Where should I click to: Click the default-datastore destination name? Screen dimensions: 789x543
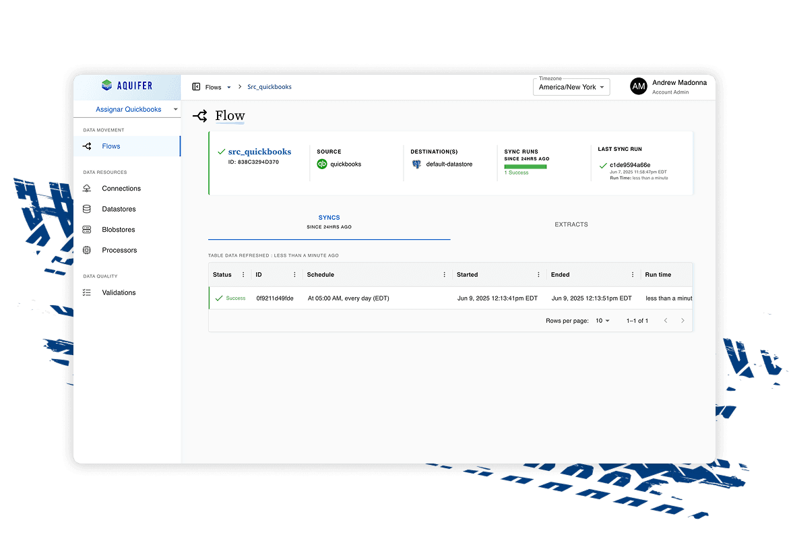tap(449, 164)
